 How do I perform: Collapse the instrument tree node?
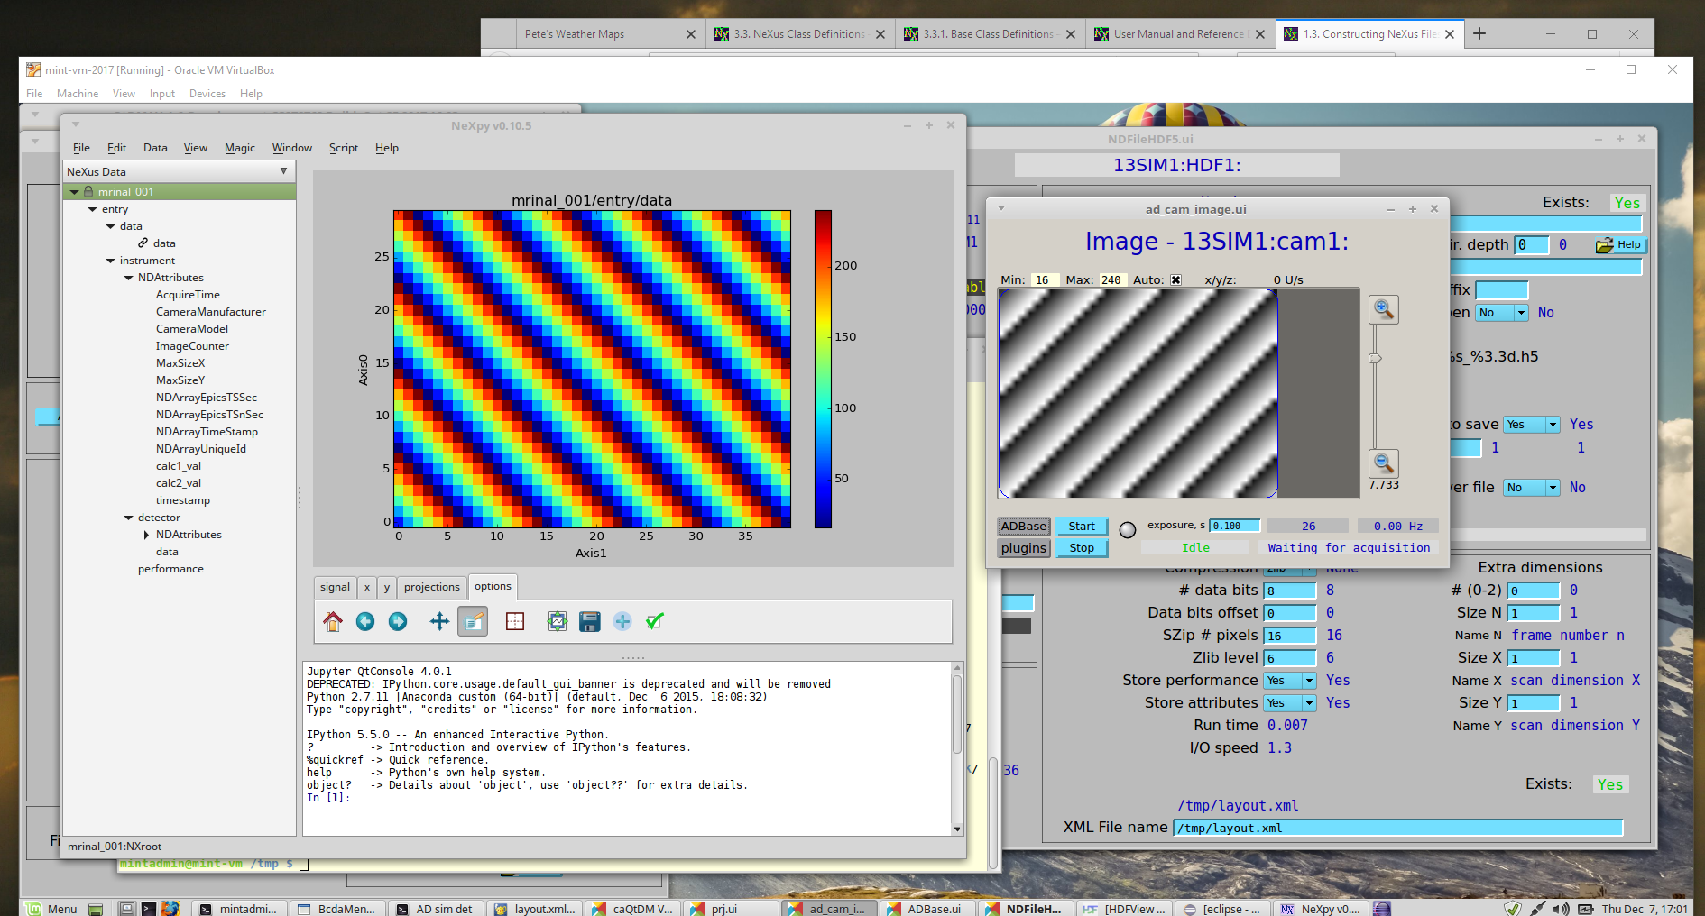click(111, 261)
